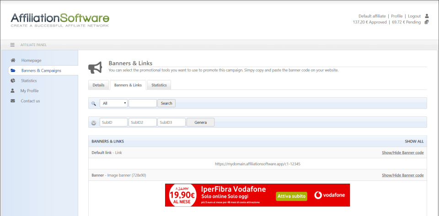Click the BANNERS & LINKS section header
The width and height of the screenshot is (439, 216).
pos(108,142)
